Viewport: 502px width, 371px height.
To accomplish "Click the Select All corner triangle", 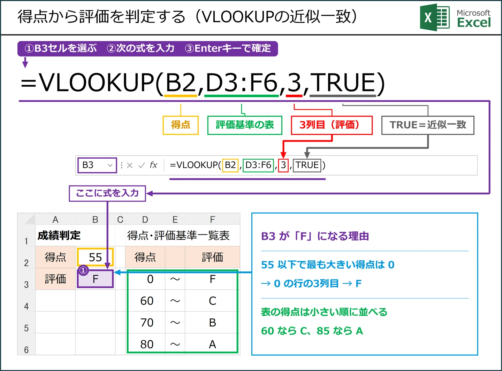I will click(30, 219).
